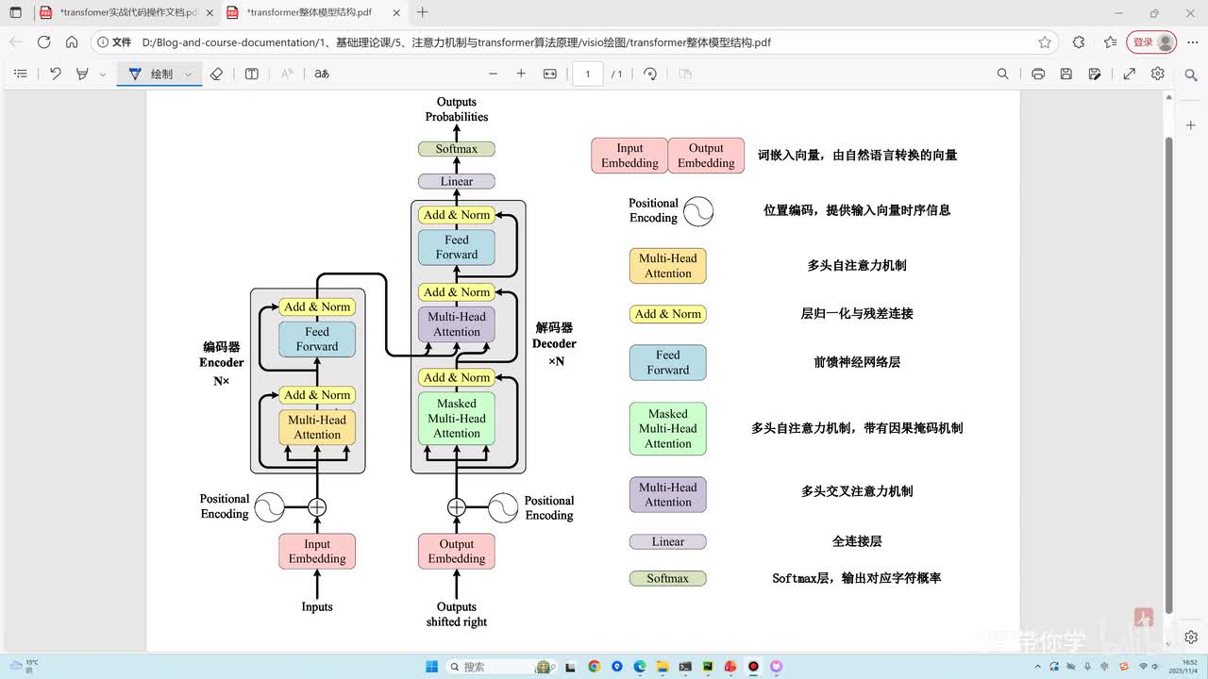
Task: Open the PDF search magnifier
Action: click(x=1003, y=74)
